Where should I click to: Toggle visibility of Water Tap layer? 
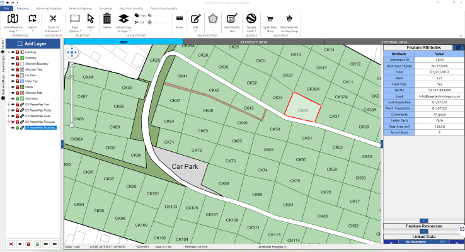pos(13,81)
